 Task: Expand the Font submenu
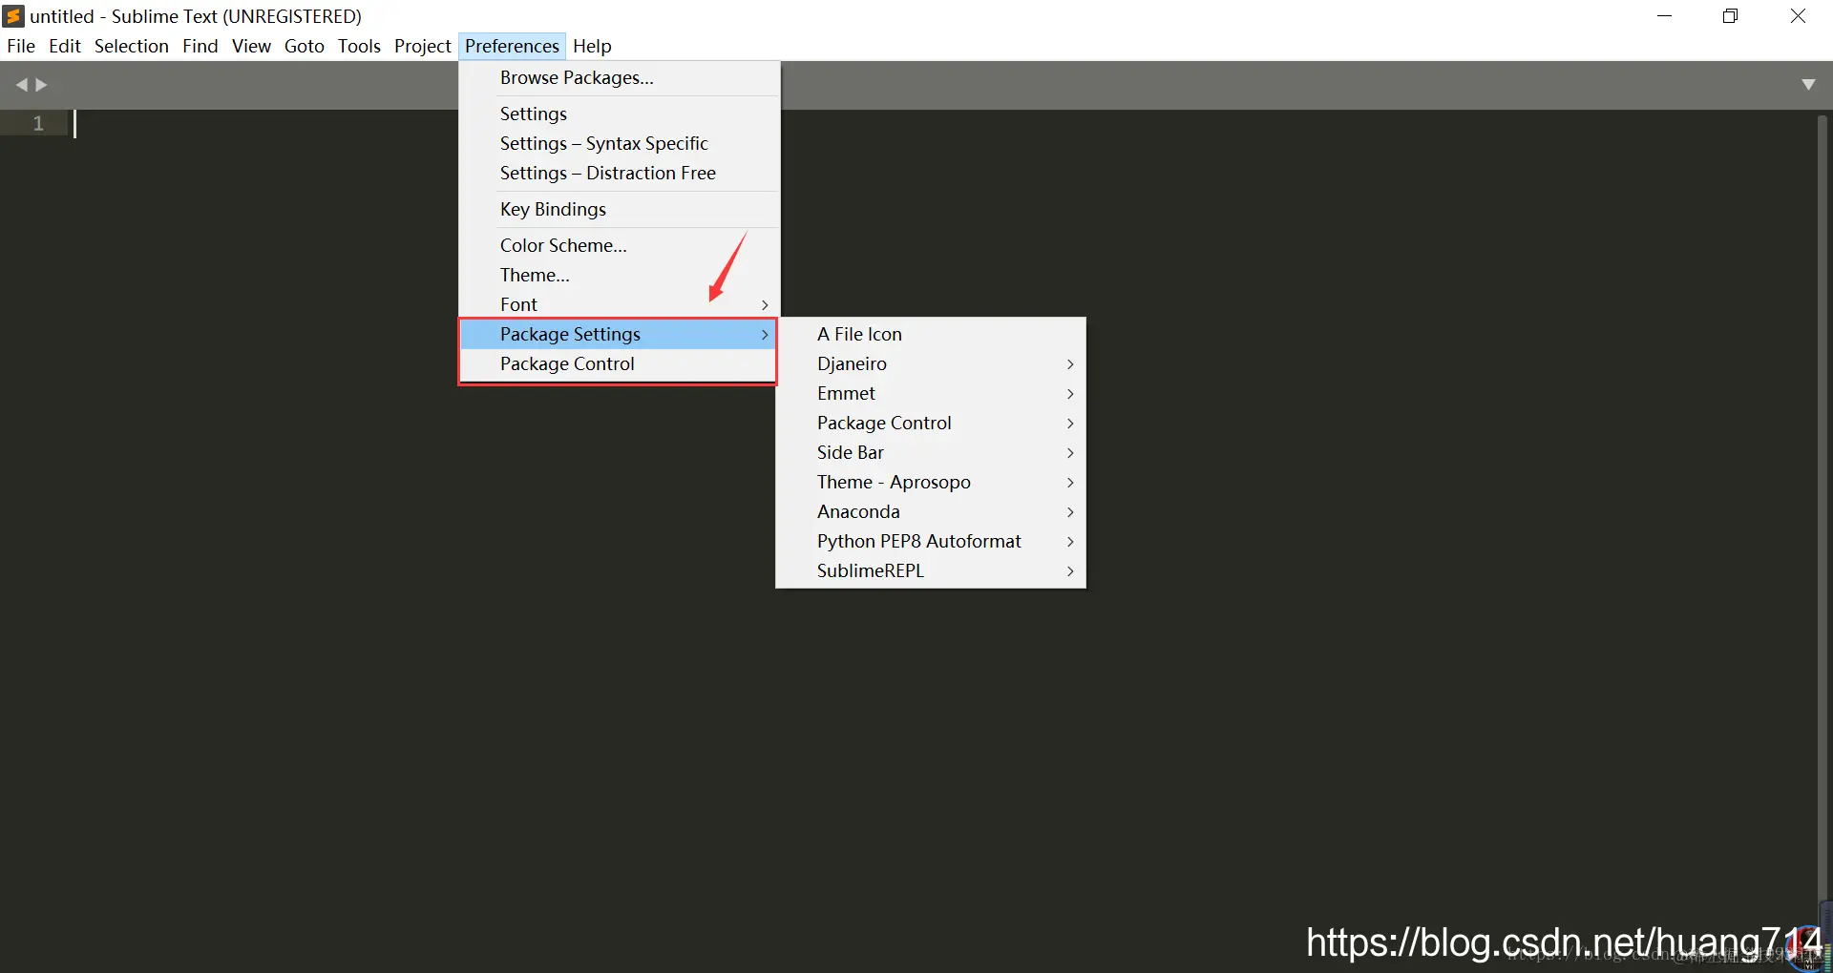(619, 304)
